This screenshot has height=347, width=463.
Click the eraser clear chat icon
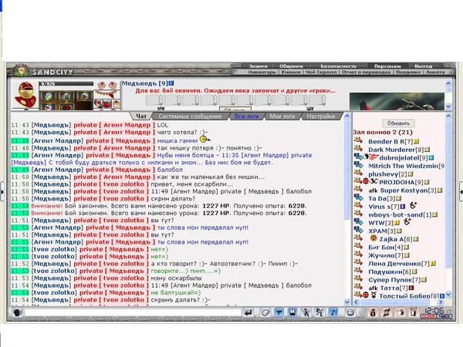265,312
